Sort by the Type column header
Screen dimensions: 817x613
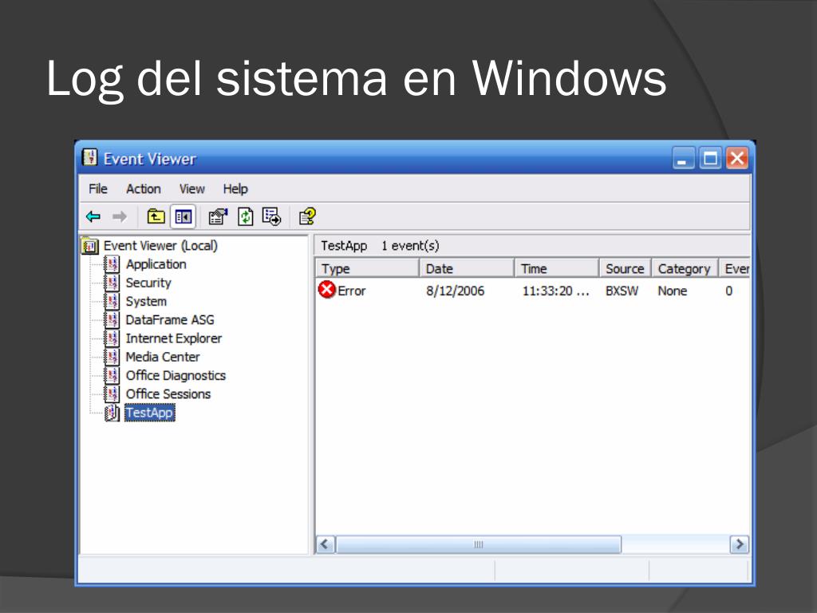pos(367,268)
